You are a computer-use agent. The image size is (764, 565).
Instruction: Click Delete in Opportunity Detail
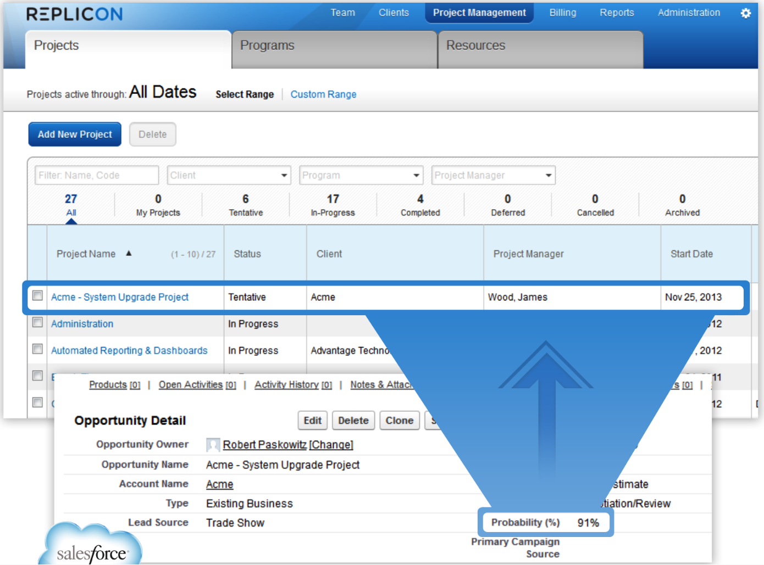pyautogui.click(x=353, y=421)
